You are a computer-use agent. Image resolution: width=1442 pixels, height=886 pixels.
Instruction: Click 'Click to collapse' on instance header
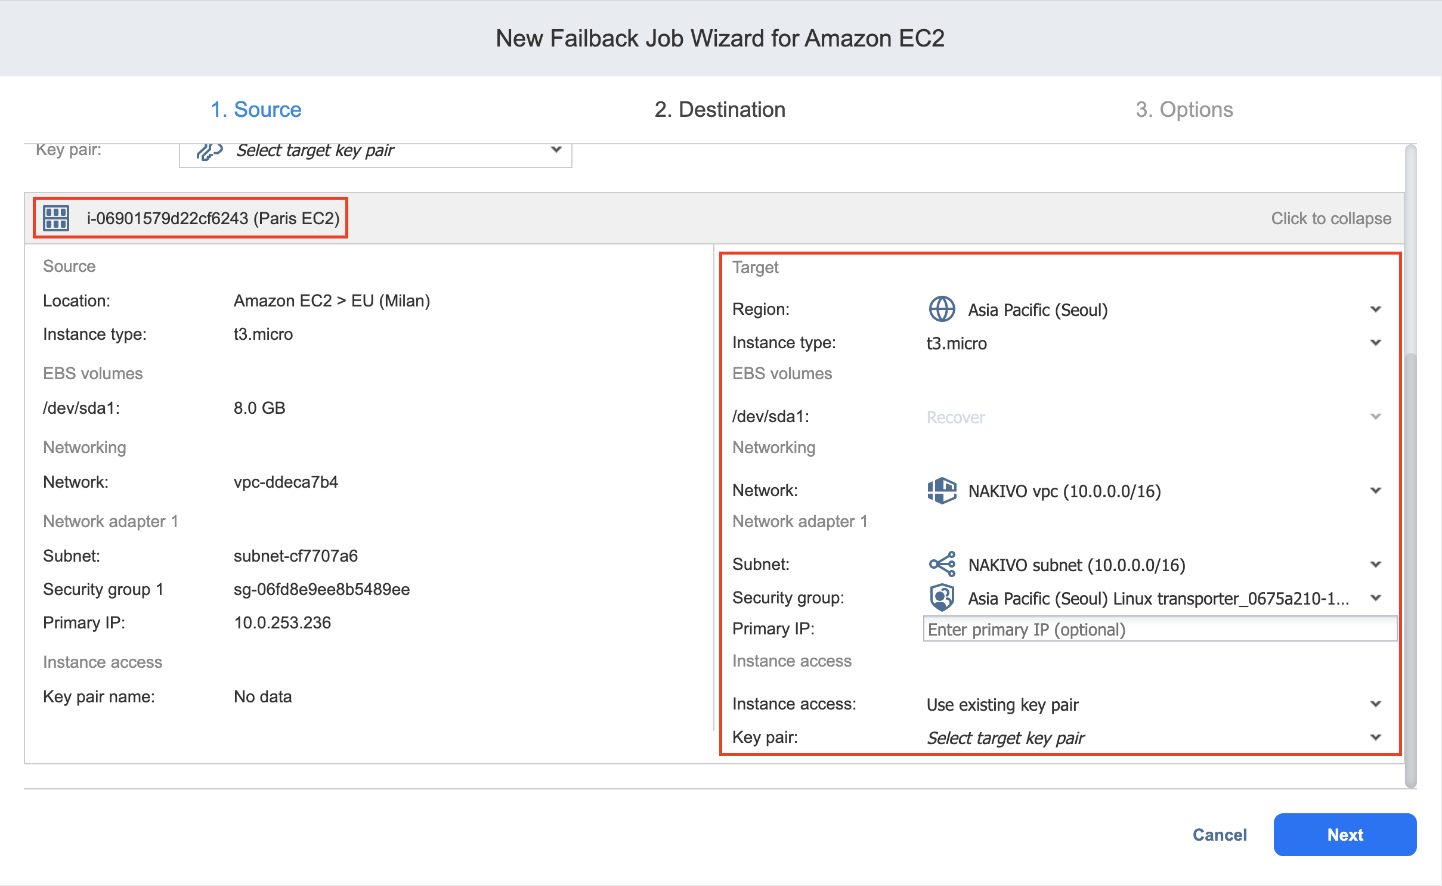pos(1330,219)
